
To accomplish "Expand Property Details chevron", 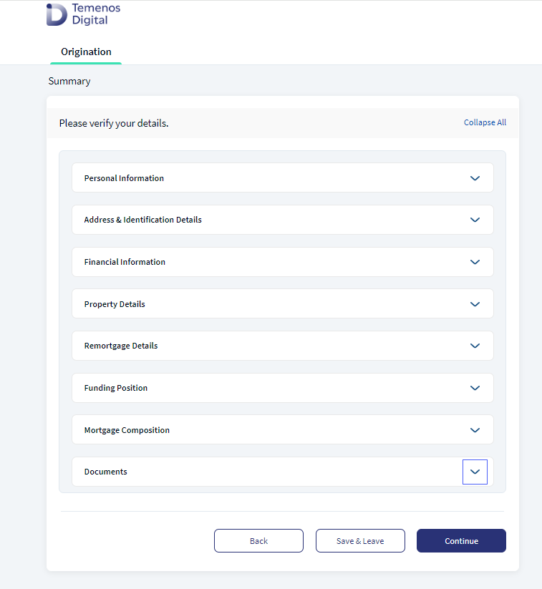I will pos(475,304).
